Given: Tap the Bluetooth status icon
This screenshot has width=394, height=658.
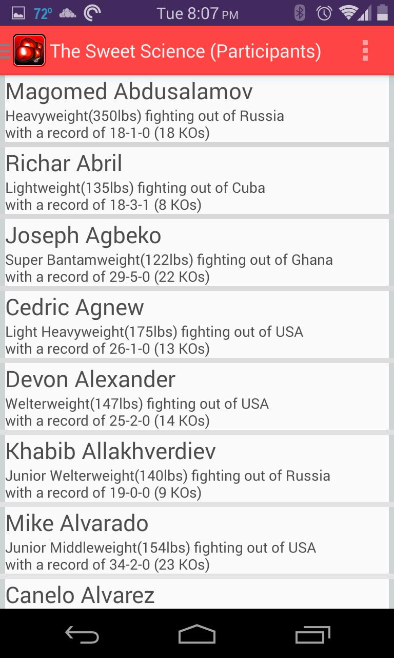Looking at the screenshot, I should [x=300, y=13].
